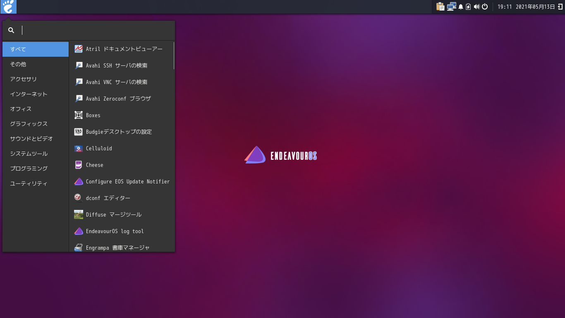Open the ユーティリティ category
This screenshot has width=565, height=318.
36,183
